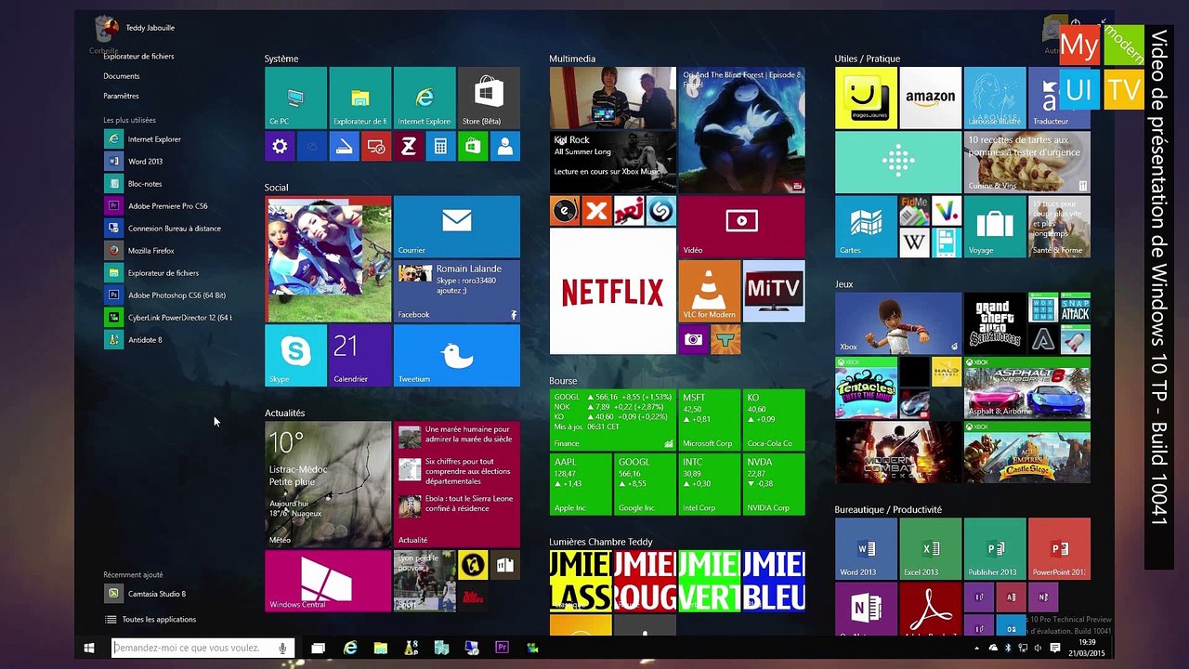Open the Courrier mail tile
The height and width of the screenshot is (669, 1189).
457,226
